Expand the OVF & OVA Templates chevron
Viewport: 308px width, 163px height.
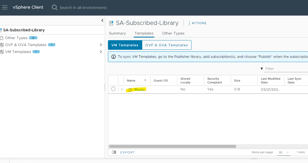click(101, 45)
